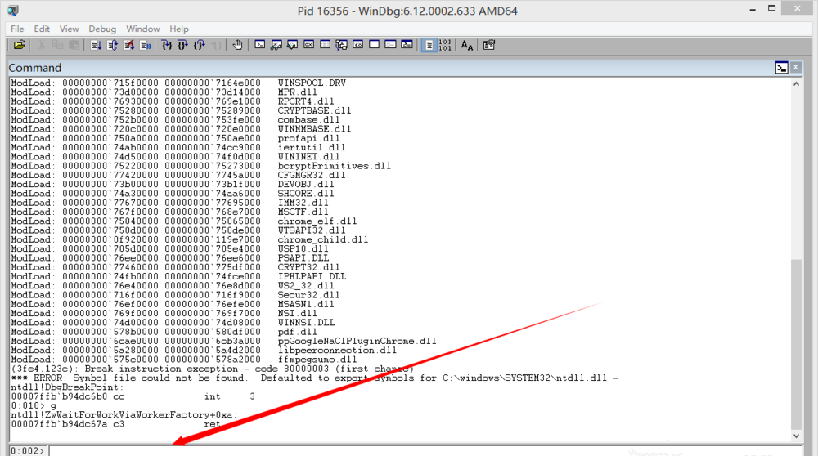Click the 'Break instruction exception' line

213,369
